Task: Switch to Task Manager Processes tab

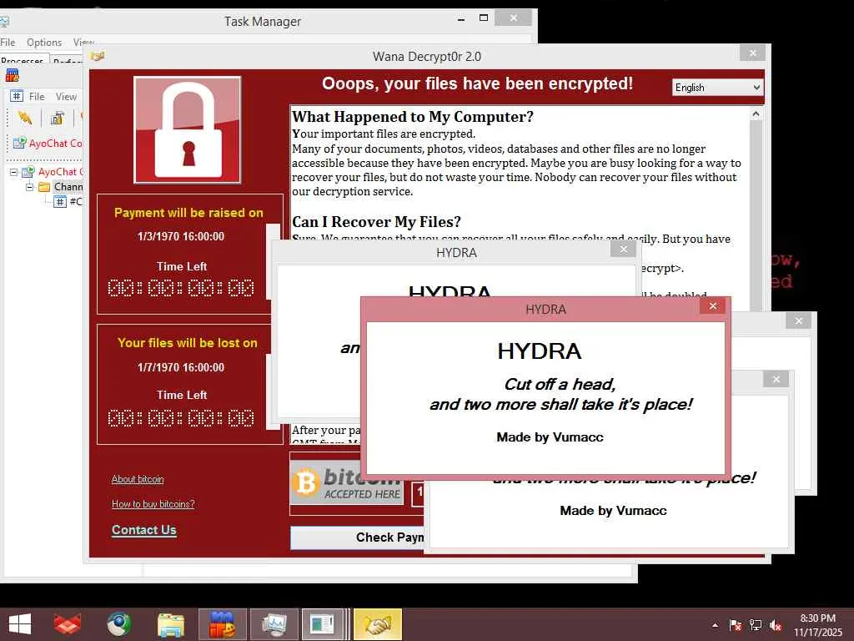Action: pos(24,59)
